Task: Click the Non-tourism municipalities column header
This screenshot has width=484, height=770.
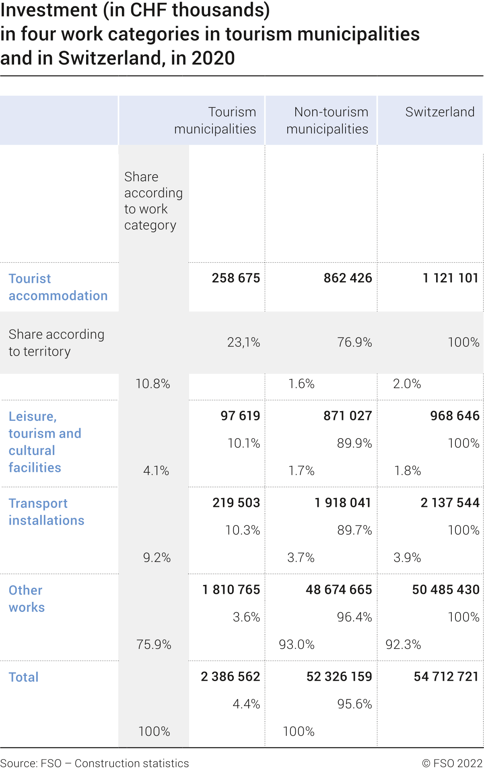Action: [x=327, y=120]
